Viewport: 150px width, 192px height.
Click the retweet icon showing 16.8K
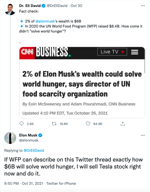pos(53,123)
